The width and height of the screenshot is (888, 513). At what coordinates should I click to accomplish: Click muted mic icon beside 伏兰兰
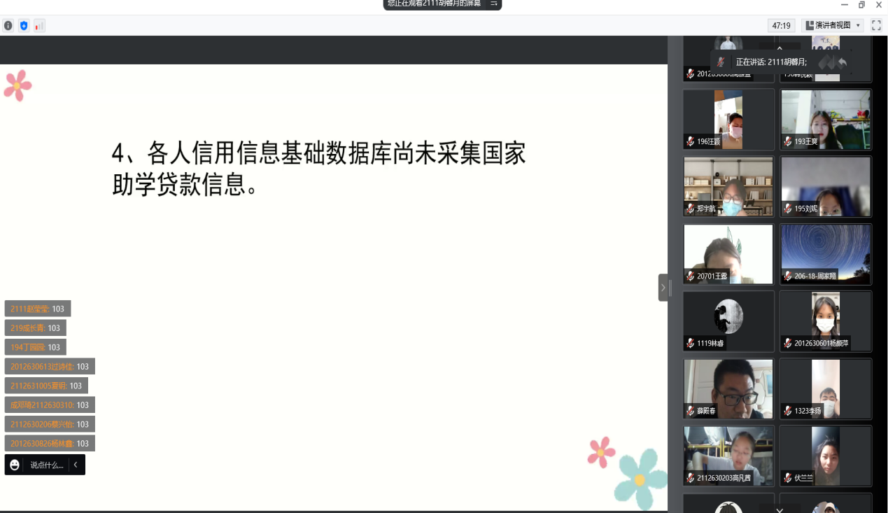(x=788, y=479)
